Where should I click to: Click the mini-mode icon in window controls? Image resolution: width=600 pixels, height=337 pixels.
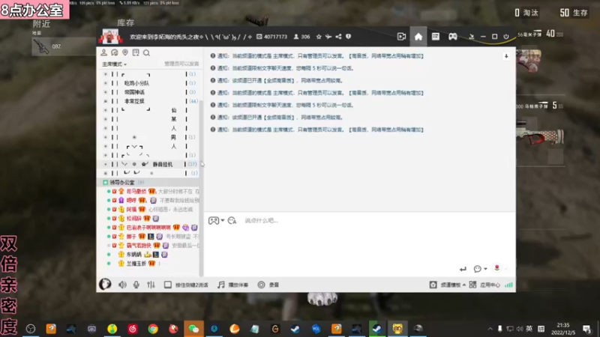[472, 37]
